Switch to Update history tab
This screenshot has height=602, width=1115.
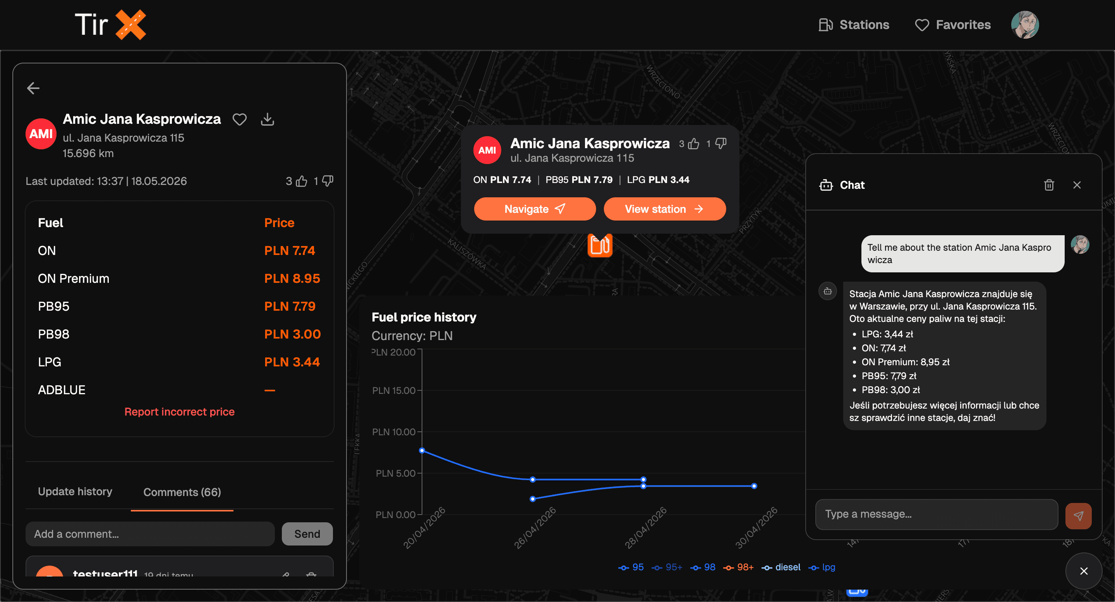pos(75,492)
